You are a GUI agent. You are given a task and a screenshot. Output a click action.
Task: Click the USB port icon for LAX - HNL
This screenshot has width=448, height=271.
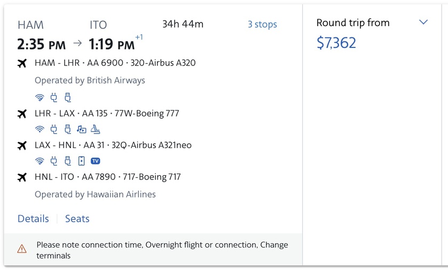[x=67, y=161]
